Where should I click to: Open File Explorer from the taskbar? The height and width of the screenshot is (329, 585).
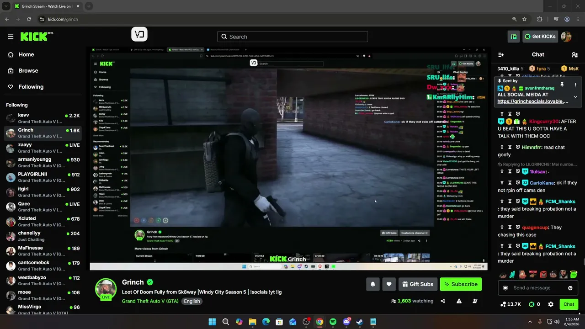[252, 322]
